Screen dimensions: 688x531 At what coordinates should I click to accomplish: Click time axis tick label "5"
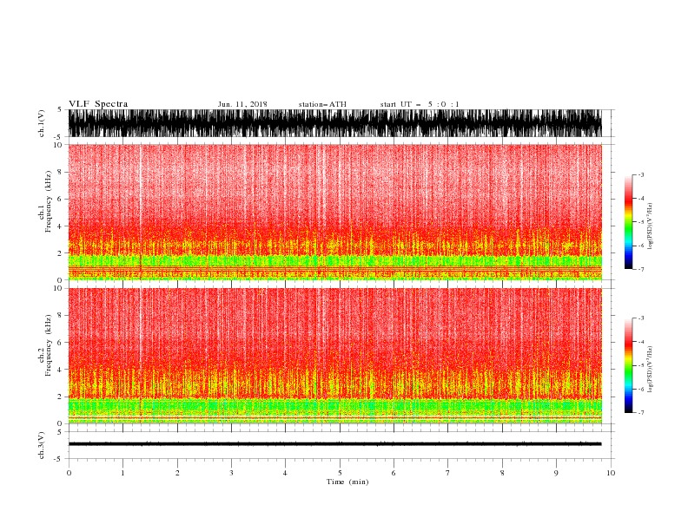(x=340, y=473)
